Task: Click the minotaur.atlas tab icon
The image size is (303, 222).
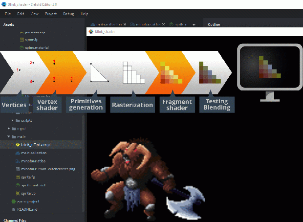Action: pos(132,24)
